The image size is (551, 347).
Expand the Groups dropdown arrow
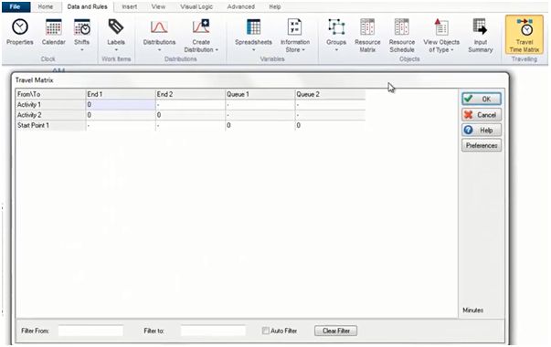(336, 50)
